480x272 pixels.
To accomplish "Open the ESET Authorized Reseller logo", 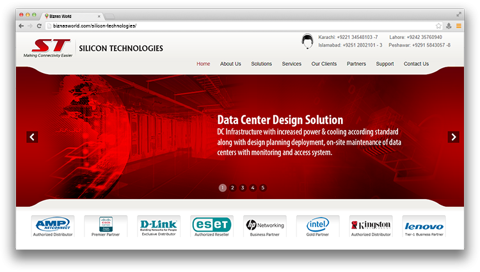I will [211, 225].
